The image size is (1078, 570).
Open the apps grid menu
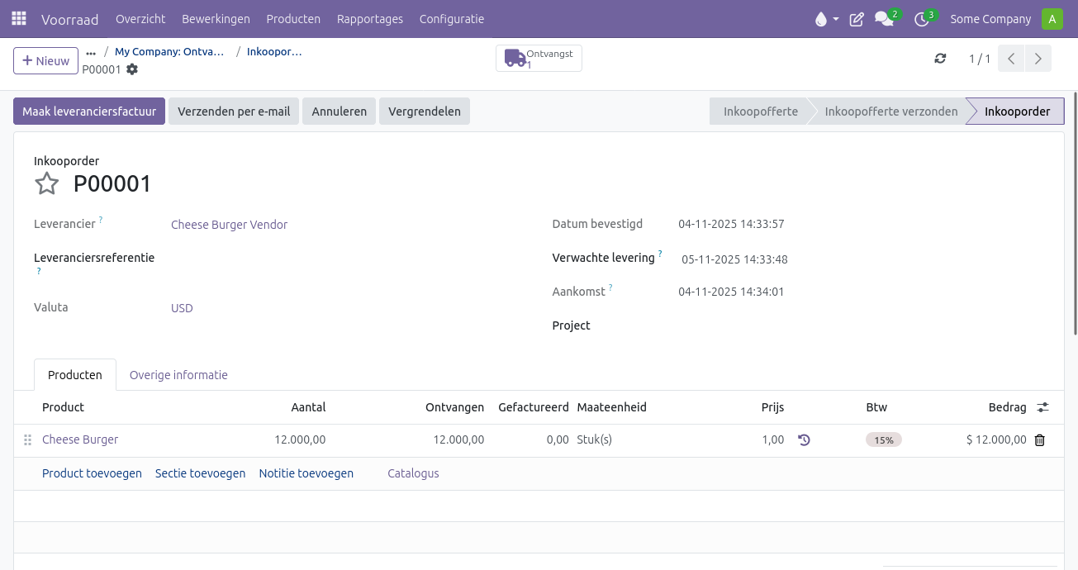tap(19, 19)
